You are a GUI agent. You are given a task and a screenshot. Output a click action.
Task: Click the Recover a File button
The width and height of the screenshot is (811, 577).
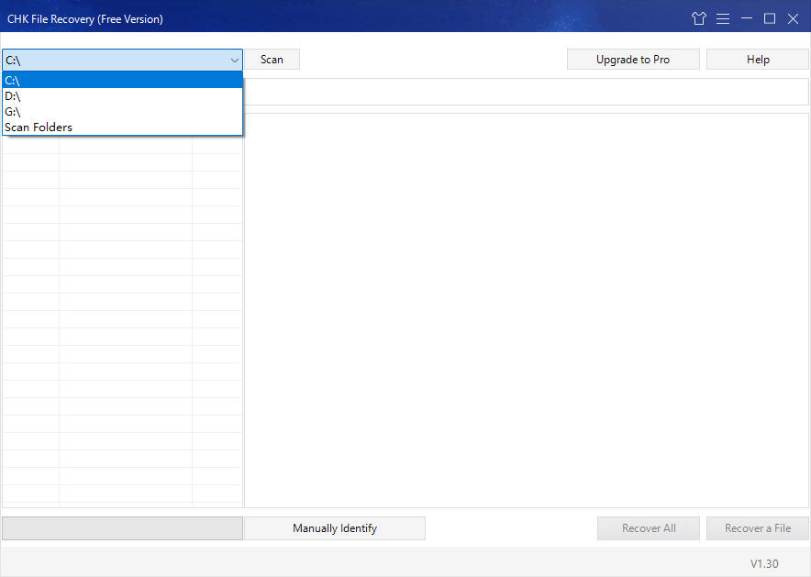click(x=757, y=528)
